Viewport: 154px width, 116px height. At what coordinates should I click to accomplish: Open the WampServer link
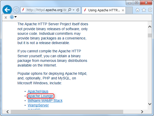[x=38, y=105]
